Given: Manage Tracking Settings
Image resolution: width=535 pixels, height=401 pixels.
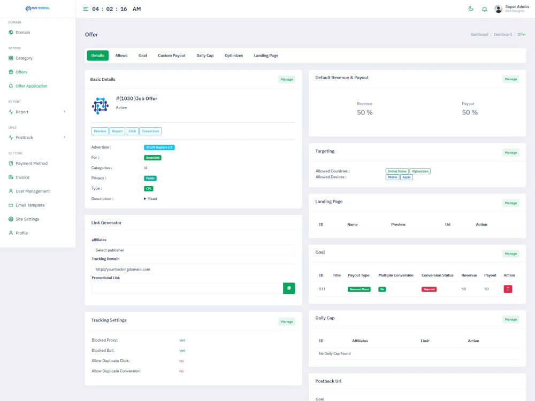Looking at the screenshot, I should [287, 321].
